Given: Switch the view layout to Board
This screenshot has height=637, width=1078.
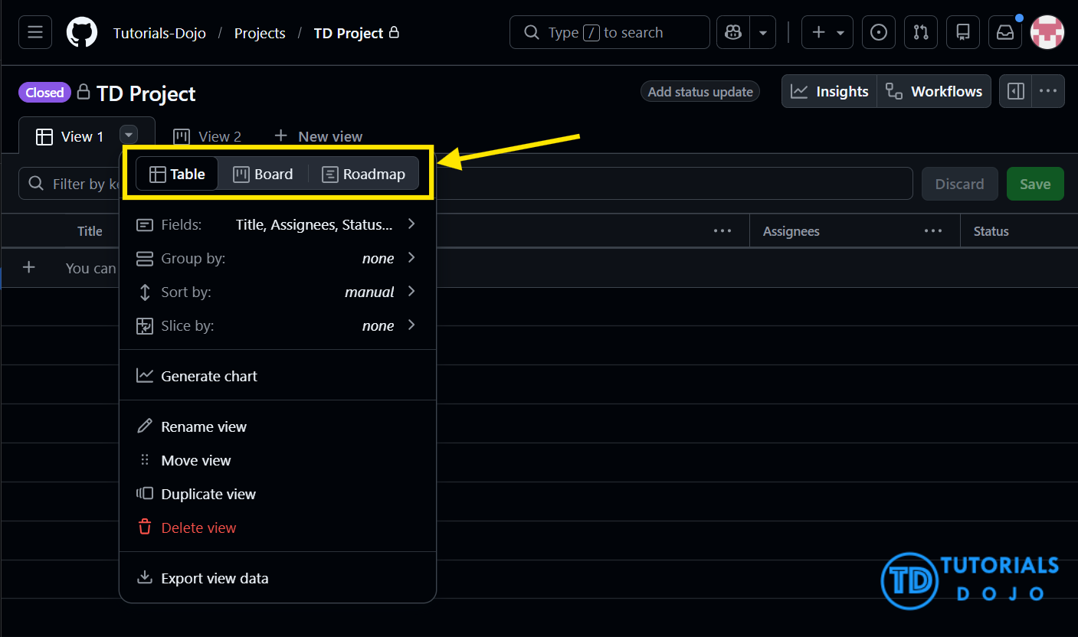Looking at the screenshot, I should tap(263, 174).
